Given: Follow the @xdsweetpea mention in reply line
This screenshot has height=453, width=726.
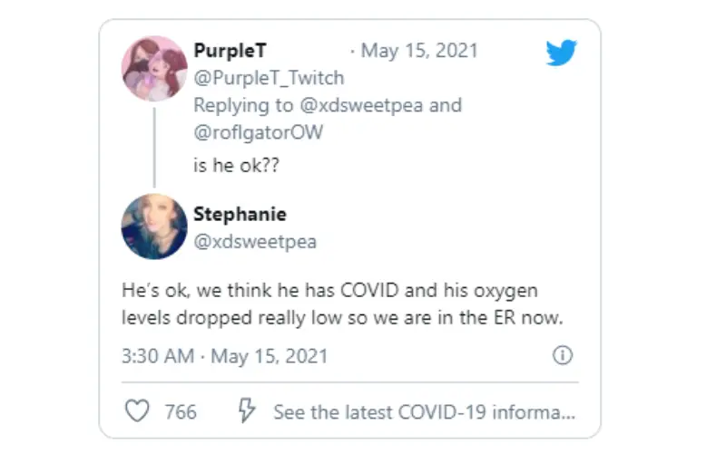Looking at the screenshot, I should (x=361, y=105).
